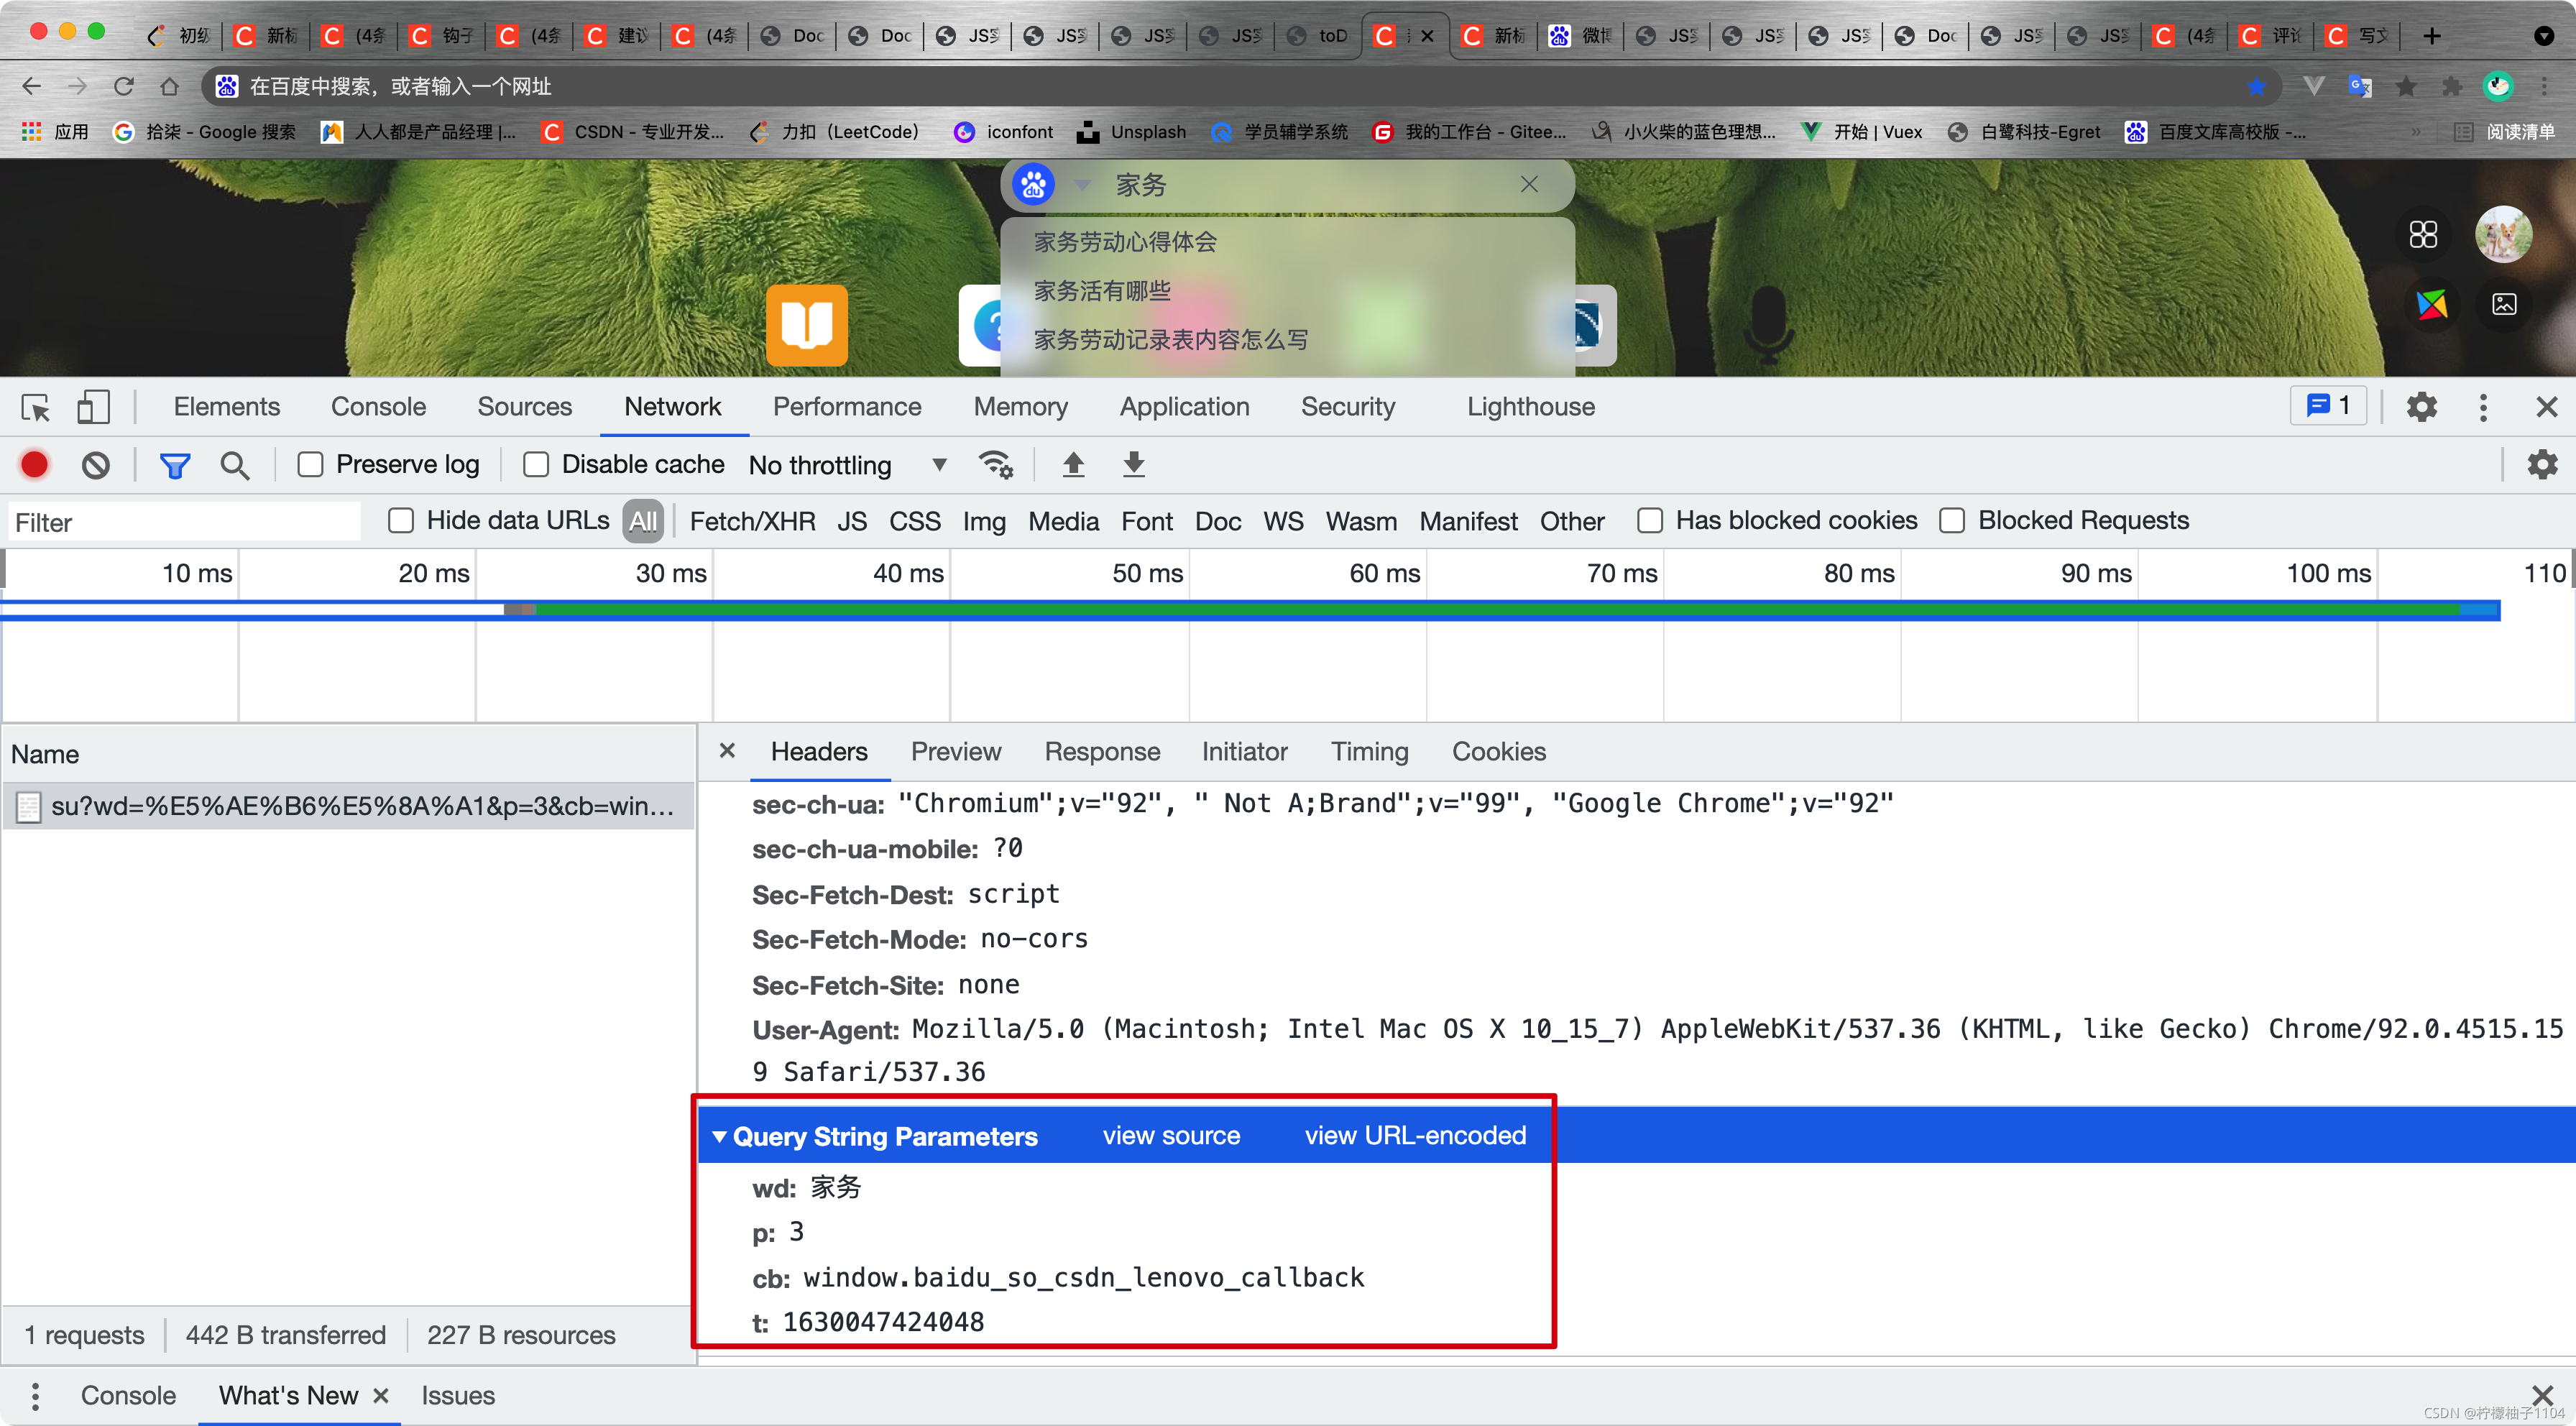This screenshot has width=2576, height=1426.
Task: Open the DevTools three-dot customize menu
Action: point(2483,407)
